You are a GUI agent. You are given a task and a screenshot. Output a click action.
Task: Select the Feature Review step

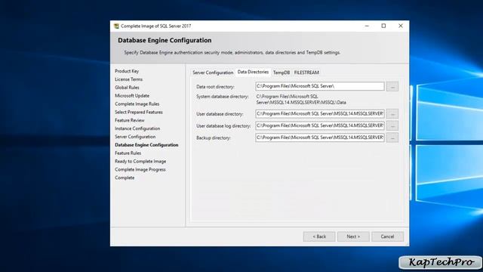click(130, 120)
